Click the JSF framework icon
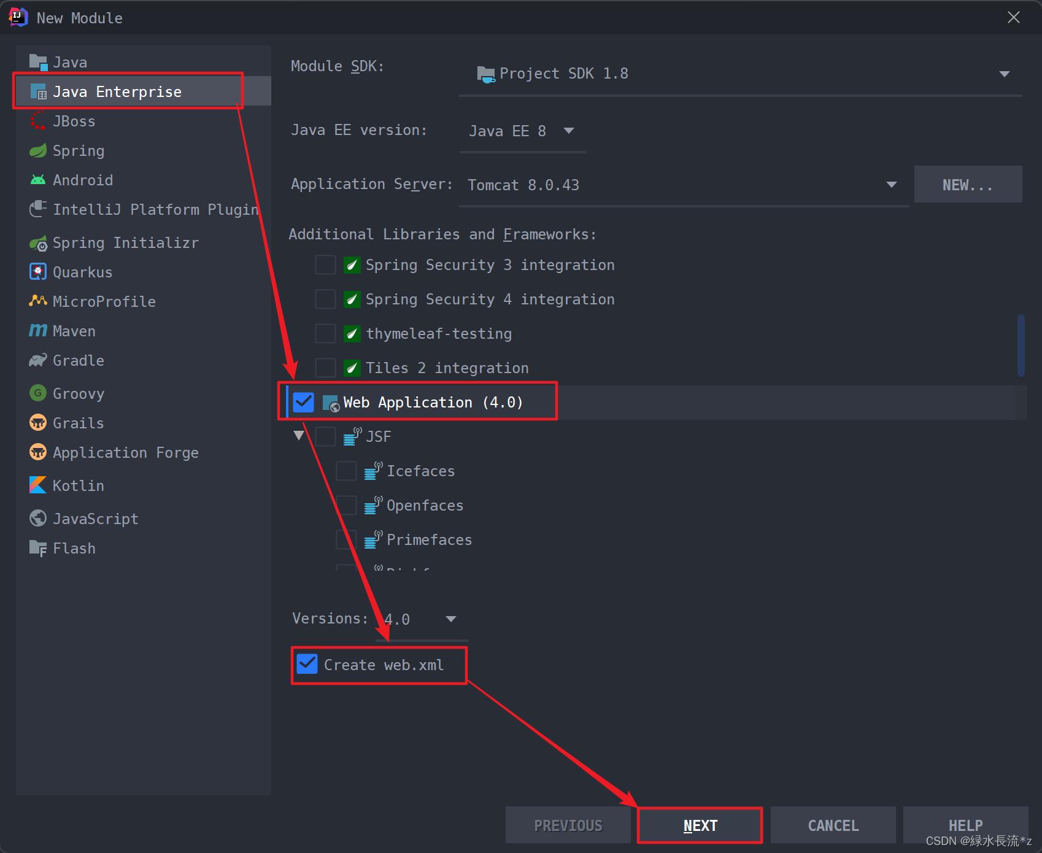The image size is (1042, 853). pos(352,436)
